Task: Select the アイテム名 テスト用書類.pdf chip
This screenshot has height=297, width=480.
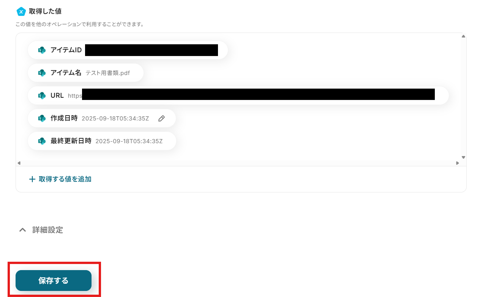Action: pyautogui.click(x=85, y=73)
